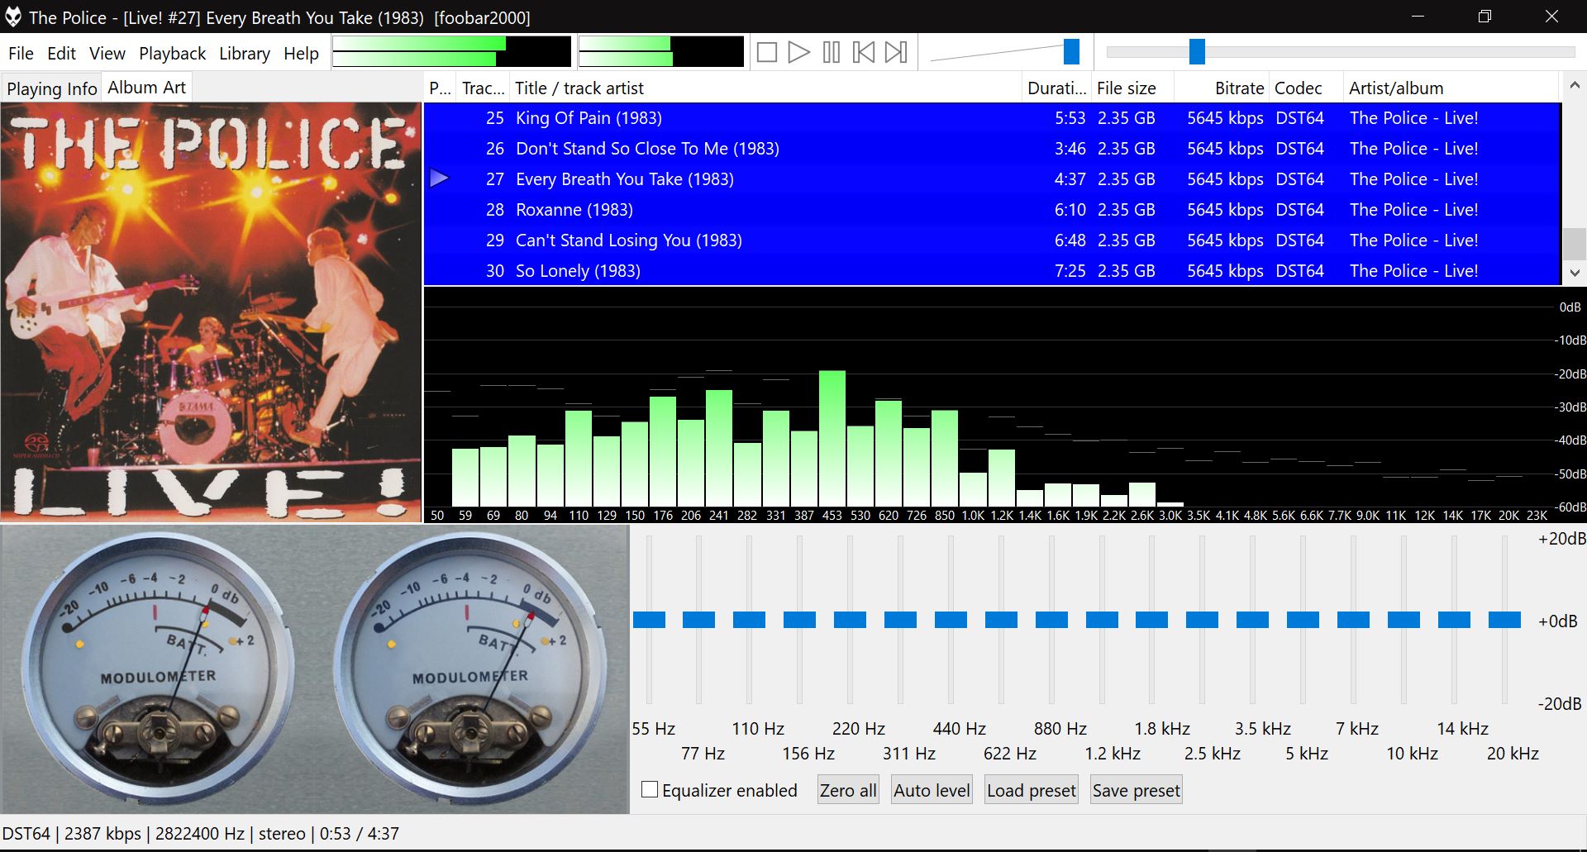This screenshot has width=1587, height=852.
Task: Skip to the previous track
Action: click(x=863, y=53)
